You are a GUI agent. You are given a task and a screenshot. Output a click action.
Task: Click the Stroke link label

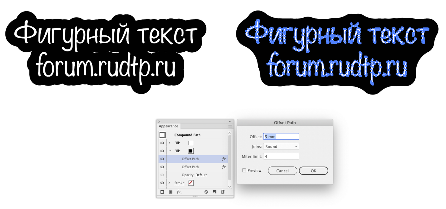click(180, 183)
